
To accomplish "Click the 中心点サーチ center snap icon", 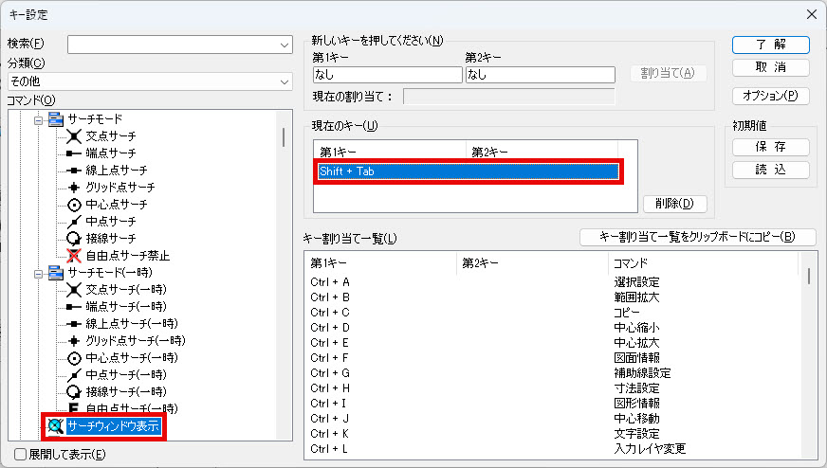I will [75, 205].
